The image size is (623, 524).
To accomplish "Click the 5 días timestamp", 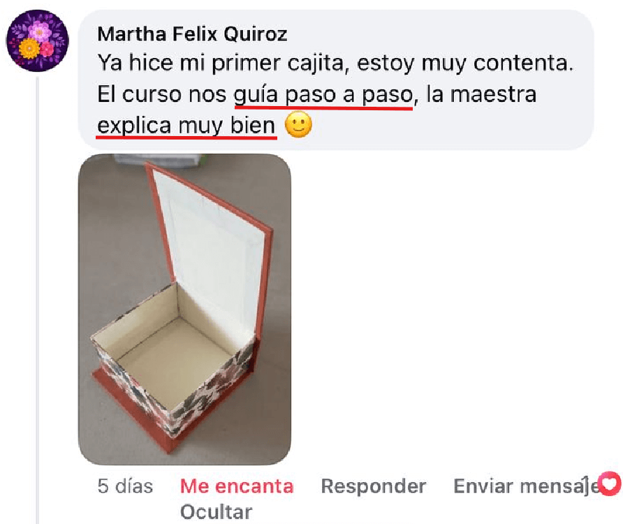I will click(125, 486).
